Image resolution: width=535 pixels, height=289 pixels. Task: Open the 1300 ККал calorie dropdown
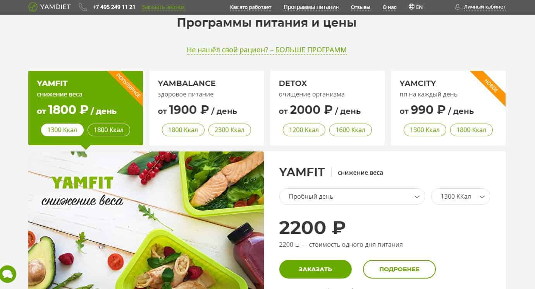pyautogui.click(x=461, y=196)
